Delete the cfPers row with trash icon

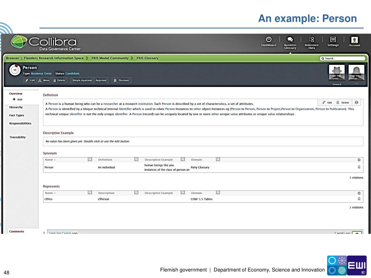359,199
